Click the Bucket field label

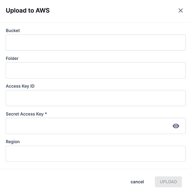(13, 31)
